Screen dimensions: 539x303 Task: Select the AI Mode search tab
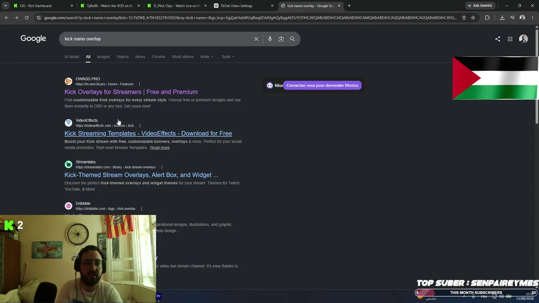(x=72, y=57)
